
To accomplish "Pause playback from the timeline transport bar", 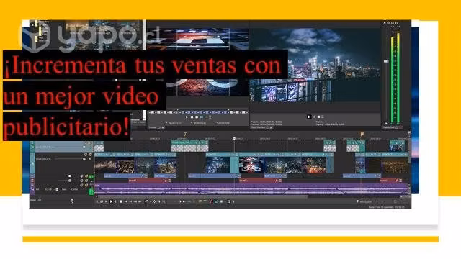I will 116,201.
